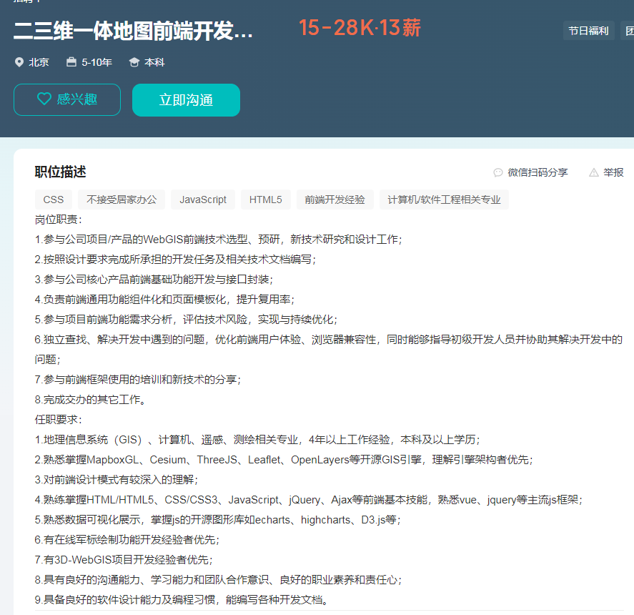Click requirement 1.地理信息系统（GIS）
This screenshot has width=634, height=615.
point(257,440)
